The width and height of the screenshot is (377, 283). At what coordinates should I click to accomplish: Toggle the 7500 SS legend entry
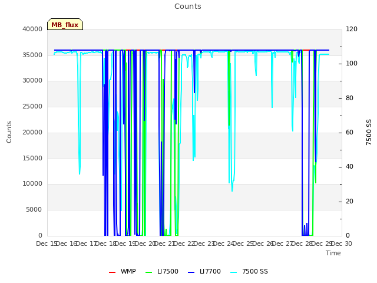click(x=249, y=271)
